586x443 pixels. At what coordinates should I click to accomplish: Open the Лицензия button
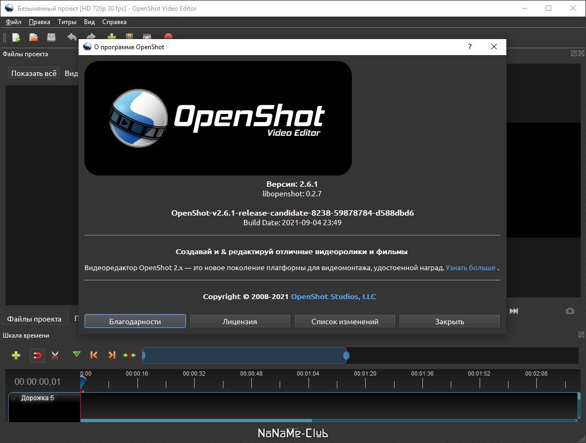coord(240,322)
